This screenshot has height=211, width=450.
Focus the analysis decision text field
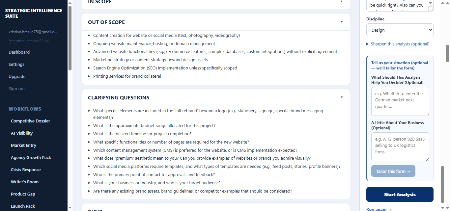[x=400, y=101]
